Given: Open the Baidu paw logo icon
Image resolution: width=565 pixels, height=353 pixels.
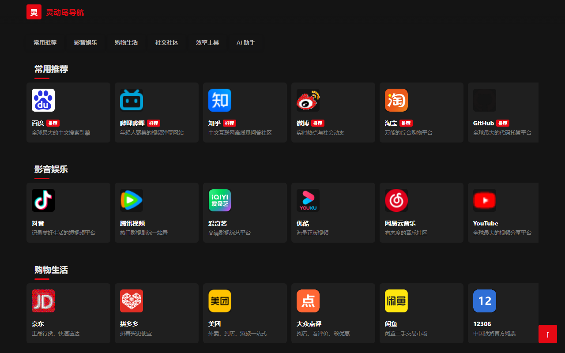Looking at the screenshot, I should 43,100.
